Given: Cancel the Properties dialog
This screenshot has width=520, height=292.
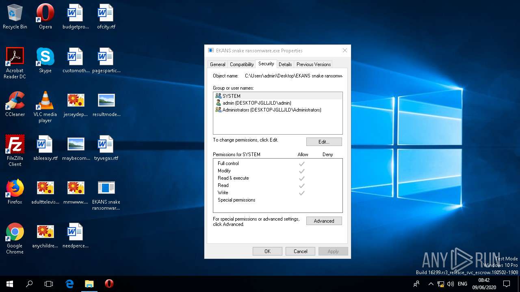Looking at the screenshot, I should tap(300, 251).
